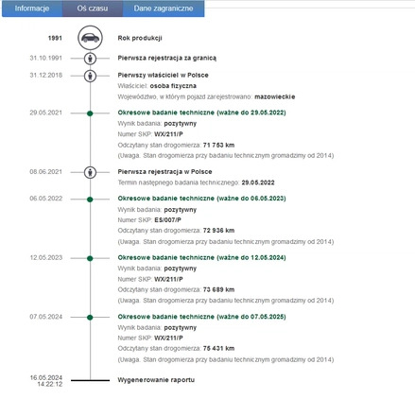Click the date '31.10.1991' on timeline
415x399 pixels.
point(46,58)
